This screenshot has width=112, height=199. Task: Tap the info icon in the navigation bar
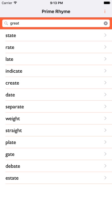105,11
